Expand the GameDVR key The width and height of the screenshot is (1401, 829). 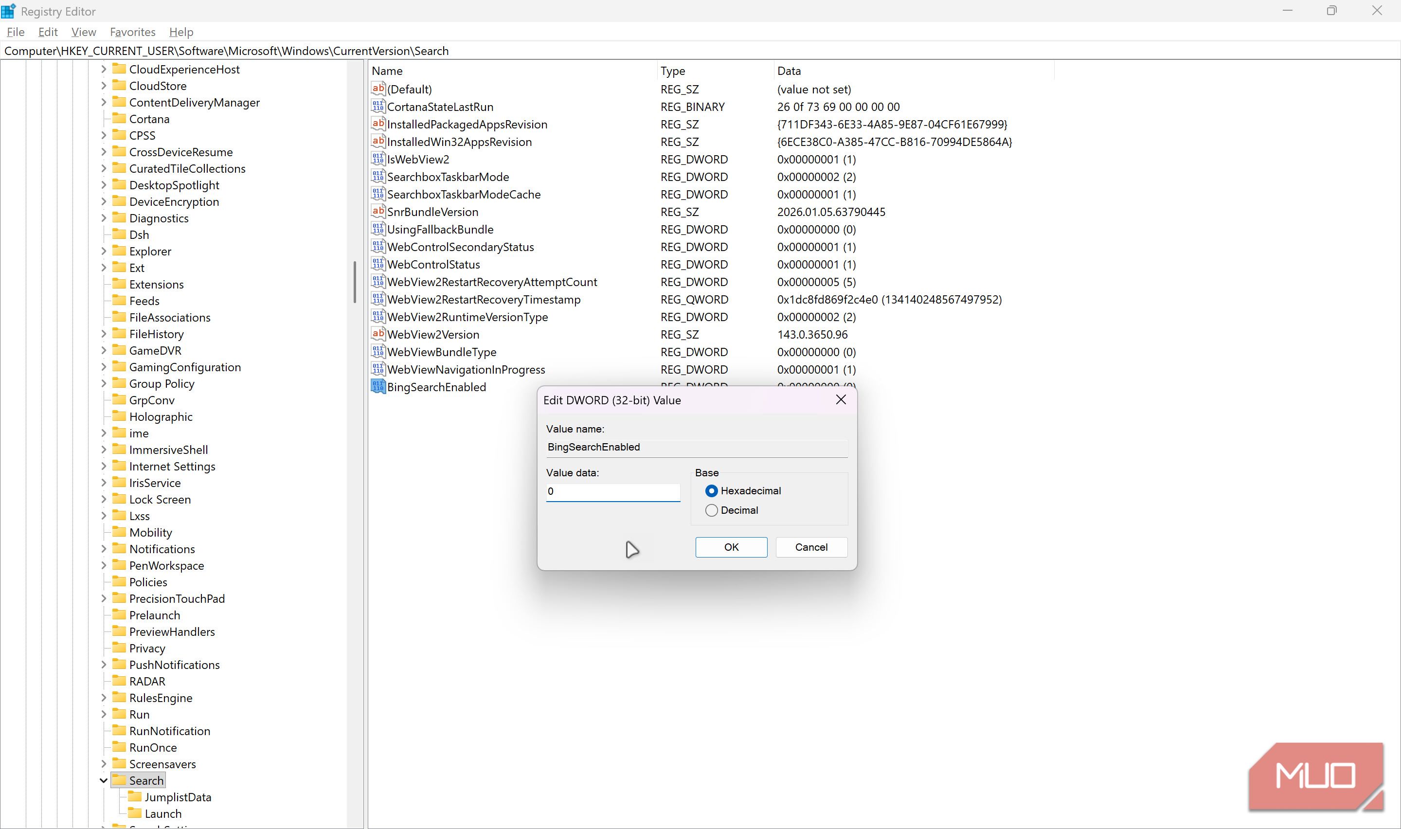pos(103,350)
